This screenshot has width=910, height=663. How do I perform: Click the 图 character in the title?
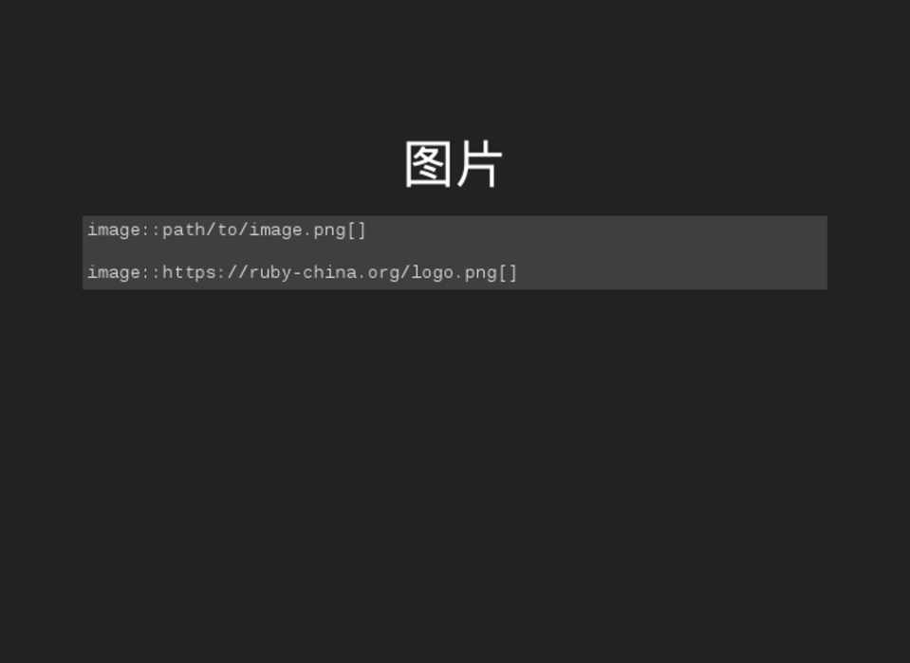428,165
